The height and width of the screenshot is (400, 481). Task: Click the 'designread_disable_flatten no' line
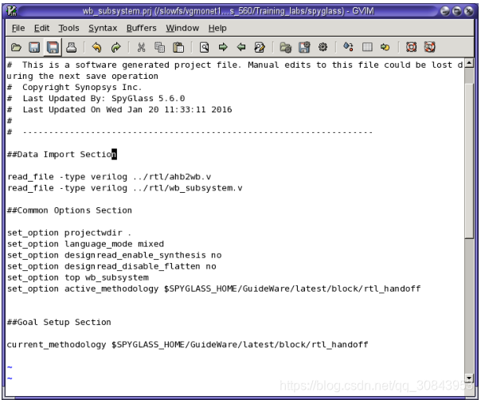[111, 266]
